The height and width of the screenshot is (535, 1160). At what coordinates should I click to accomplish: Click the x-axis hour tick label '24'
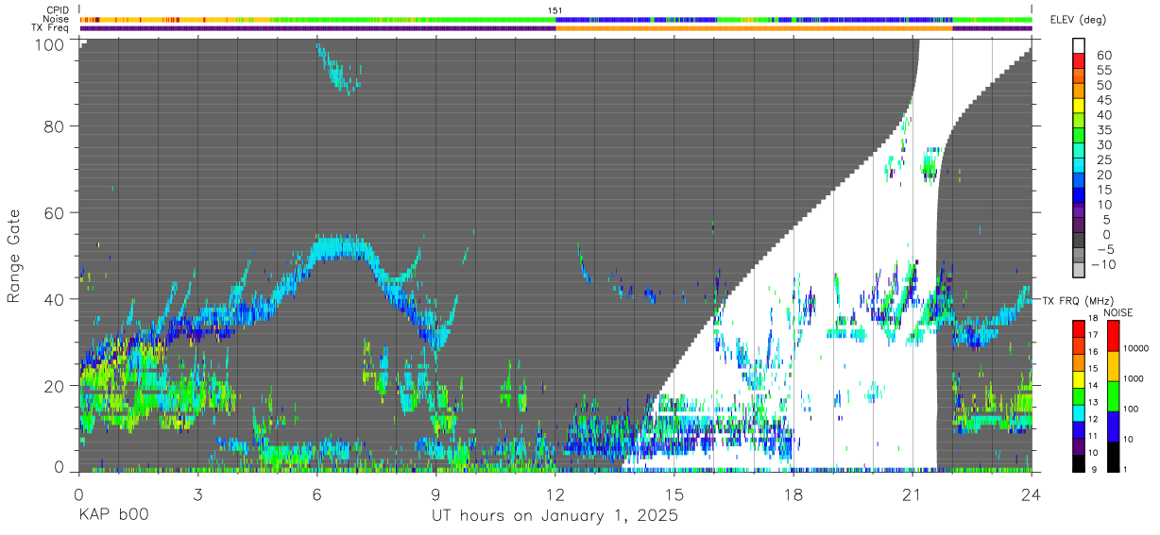click(x=1032, y=493)
